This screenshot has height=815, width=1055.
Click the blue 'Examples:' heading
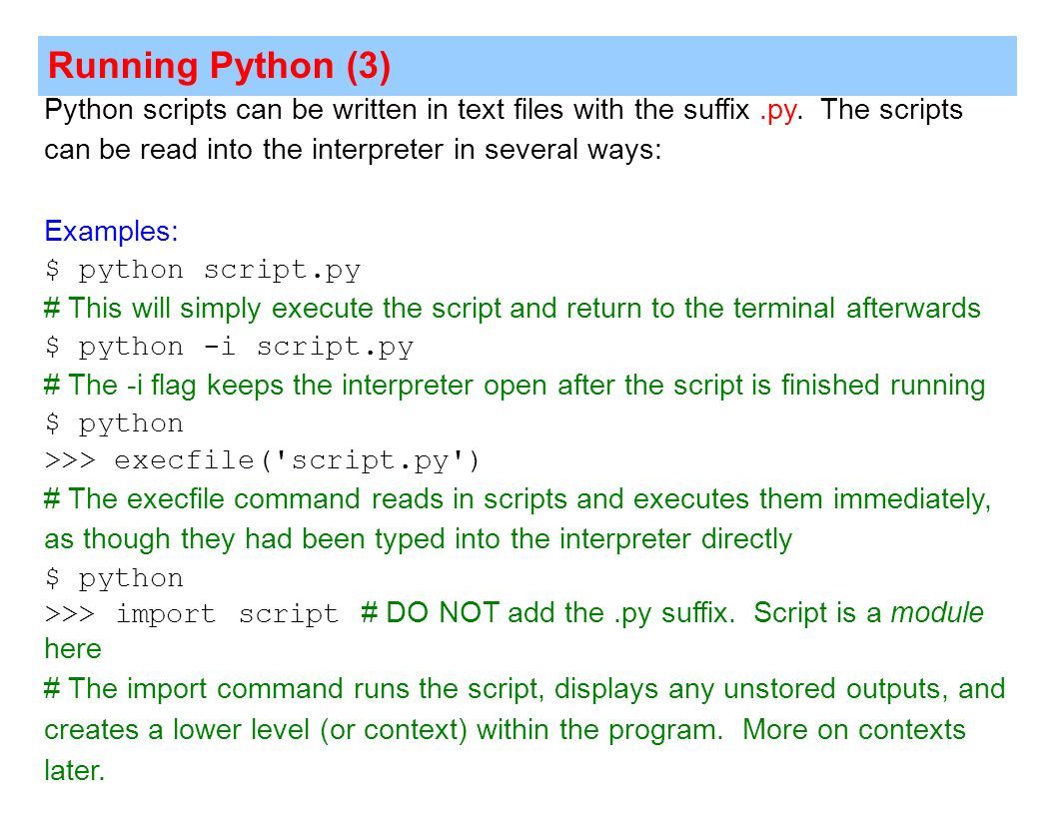pyautogui.click(x=111, y=232)
